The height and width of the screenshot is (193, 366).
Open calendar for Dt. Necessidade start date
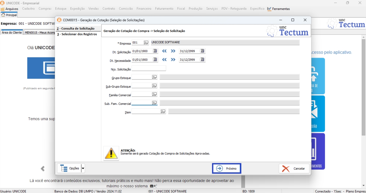pyautogui.click(x=155, y=60)
